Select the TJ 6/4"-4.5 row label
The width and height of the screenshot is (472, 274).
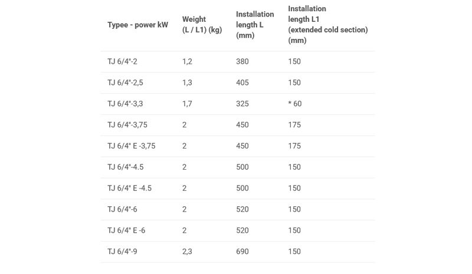tap(125, 167)
